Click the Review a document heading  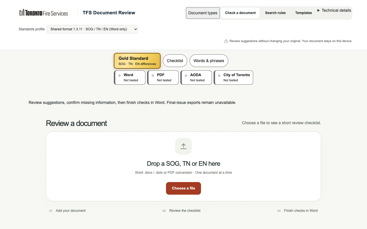point(76,123)
